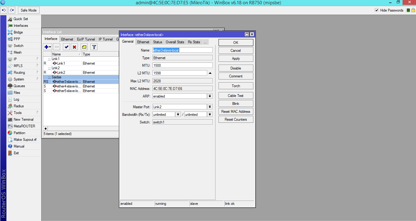
Task: Select the ether5-slave-lo... row in Interface List
Action: point(81,91)
